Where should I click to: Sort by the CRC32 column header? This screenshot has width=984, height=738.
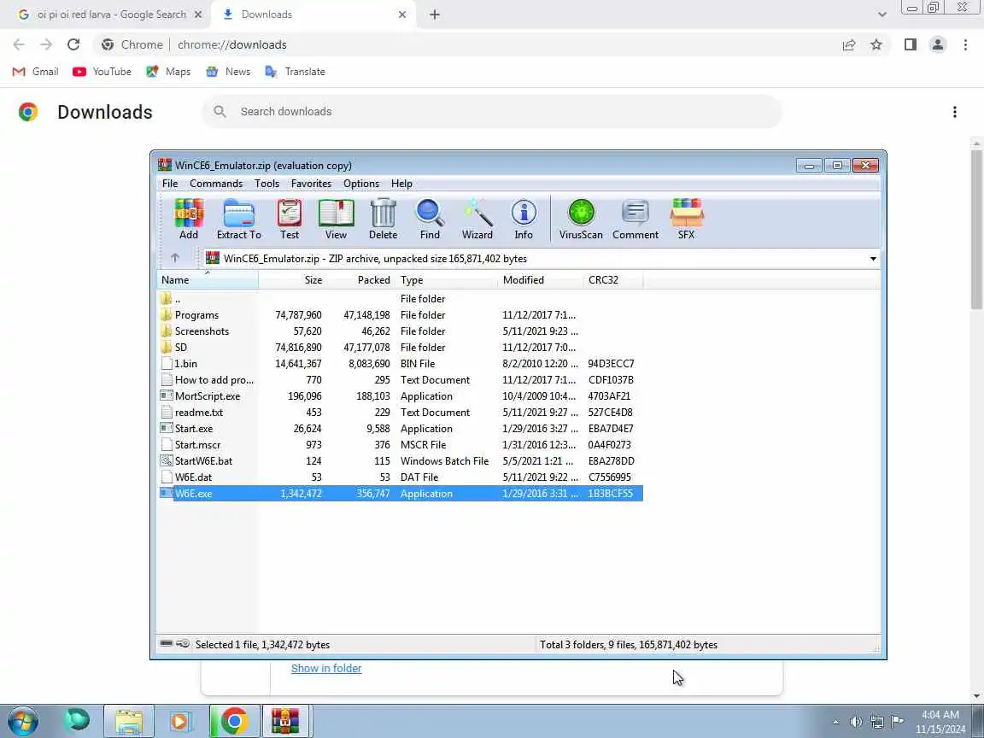(x=613, y=280)
